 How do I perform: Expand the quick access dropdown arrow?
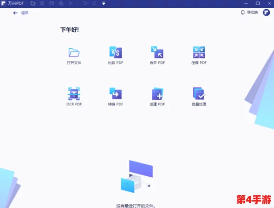tap(104, 3)
